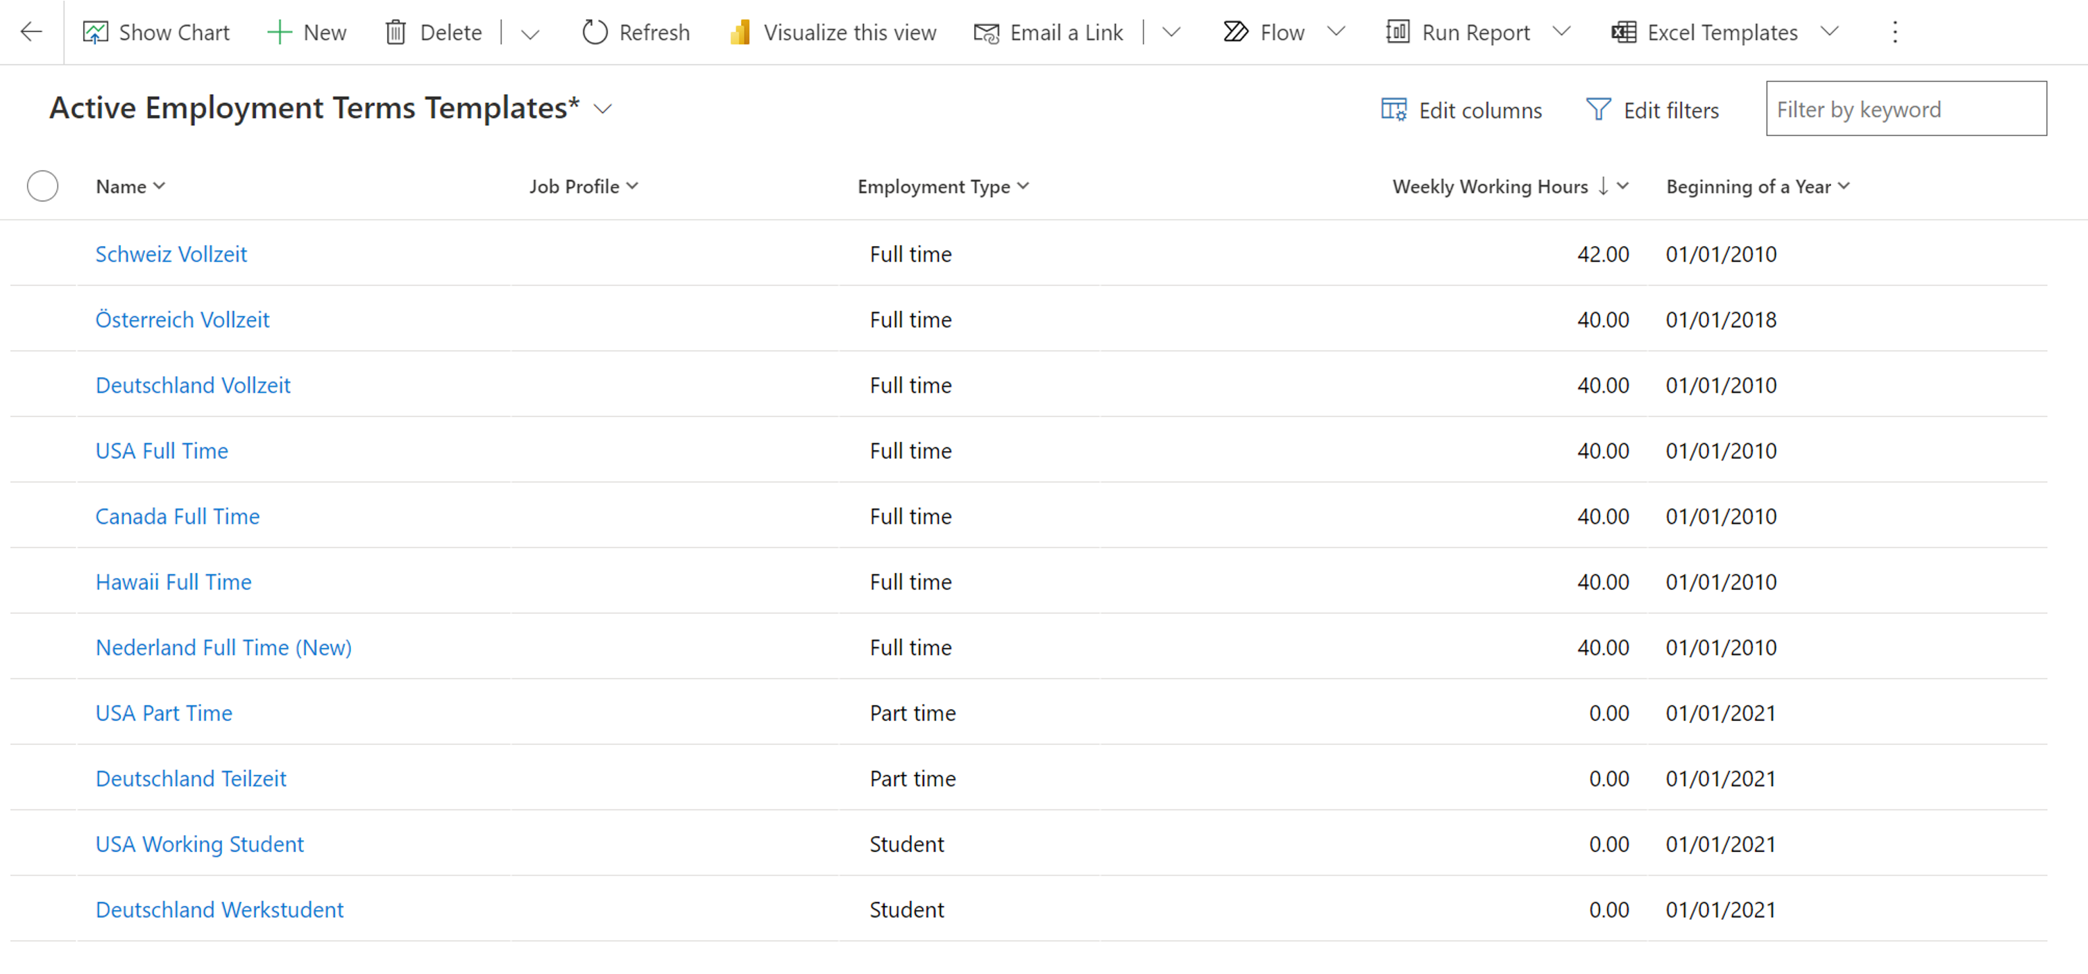The height and width of the screenshot is (974, 2088).
Task: Open the Weekly Working Hours column menu
Action: [1509, 187]
